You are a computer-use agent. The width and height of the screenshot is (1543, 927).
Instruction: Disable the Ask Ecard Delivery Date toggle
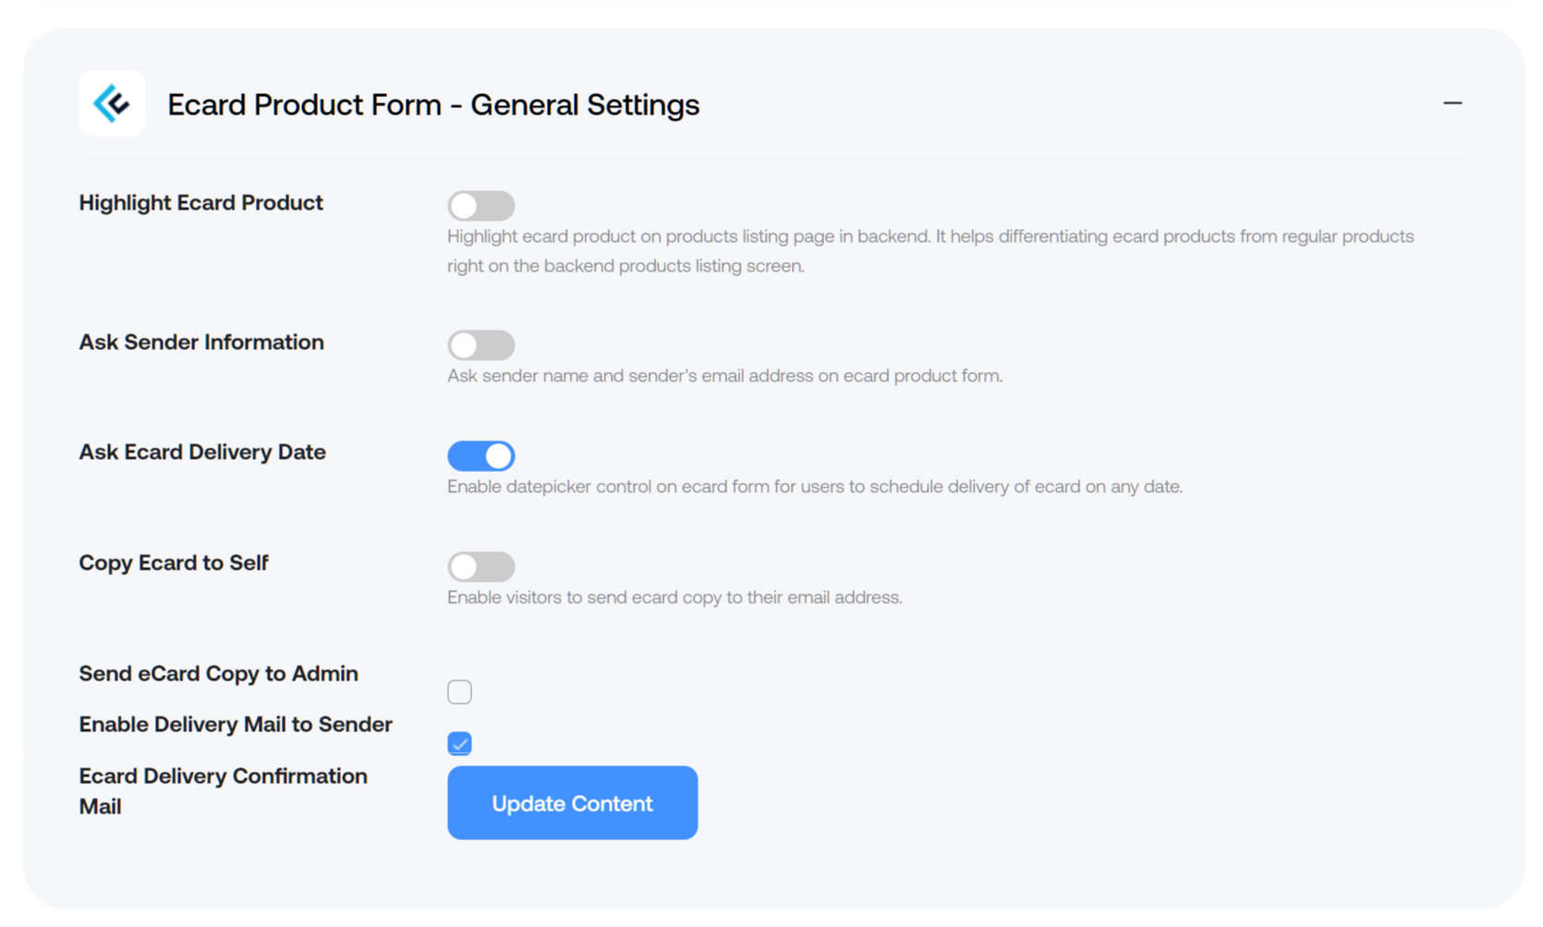tap(481, 456)
